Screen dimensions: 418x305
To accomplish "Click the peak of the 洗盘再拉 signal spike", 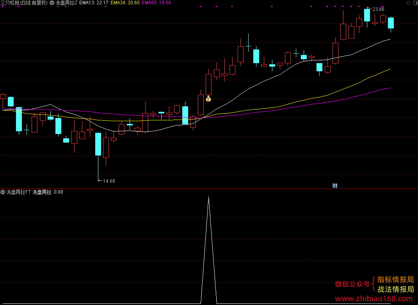I will click(x=209, y=197).
